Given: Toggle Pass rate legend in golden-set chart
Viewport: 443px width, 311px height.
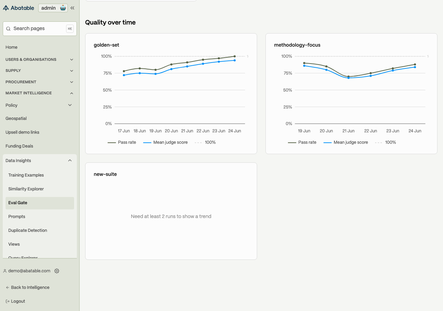Looking at the screenshot, I should tap(122, 142).
